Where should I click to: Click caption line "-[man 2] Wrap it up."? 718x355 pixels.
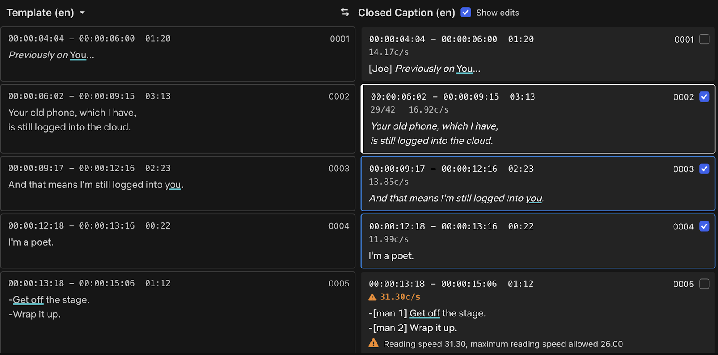click(x=412, y=328)
